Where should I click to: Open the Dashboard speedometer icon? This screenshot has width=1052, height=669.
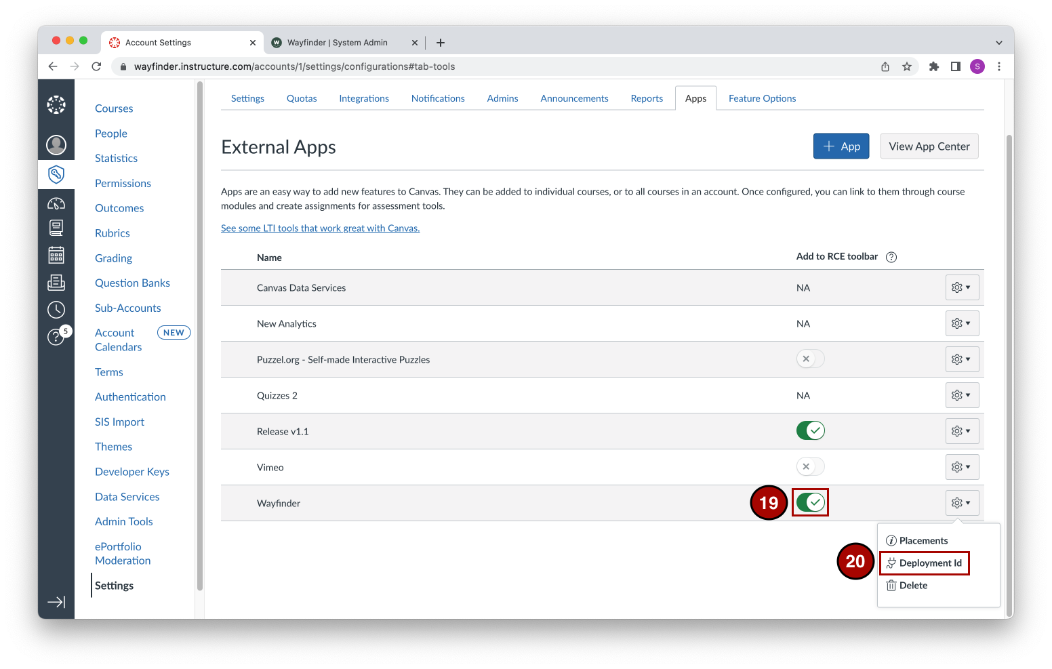coord(56,203)
